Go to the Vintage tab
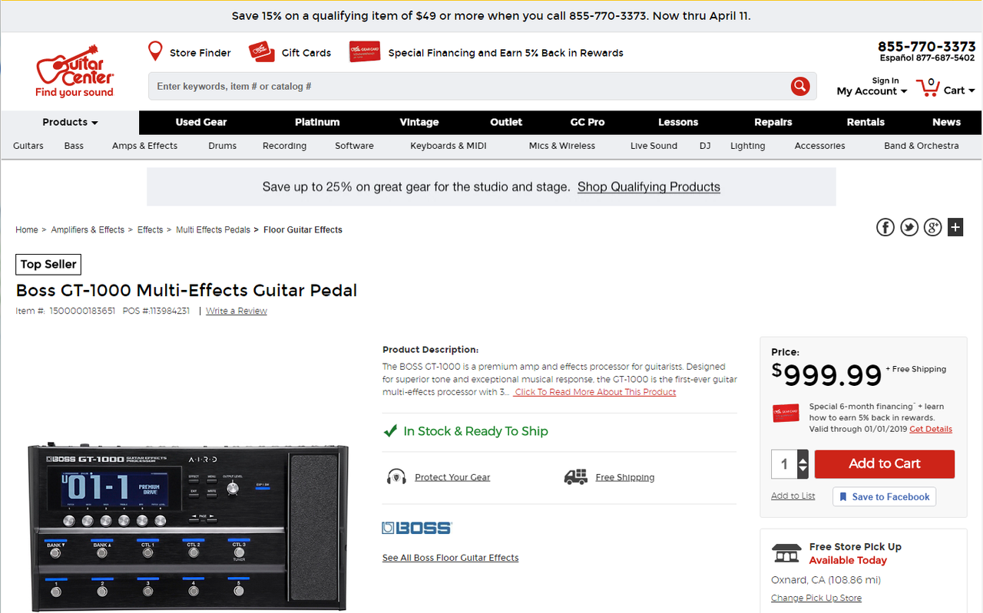983x613 pixels. 419,122
